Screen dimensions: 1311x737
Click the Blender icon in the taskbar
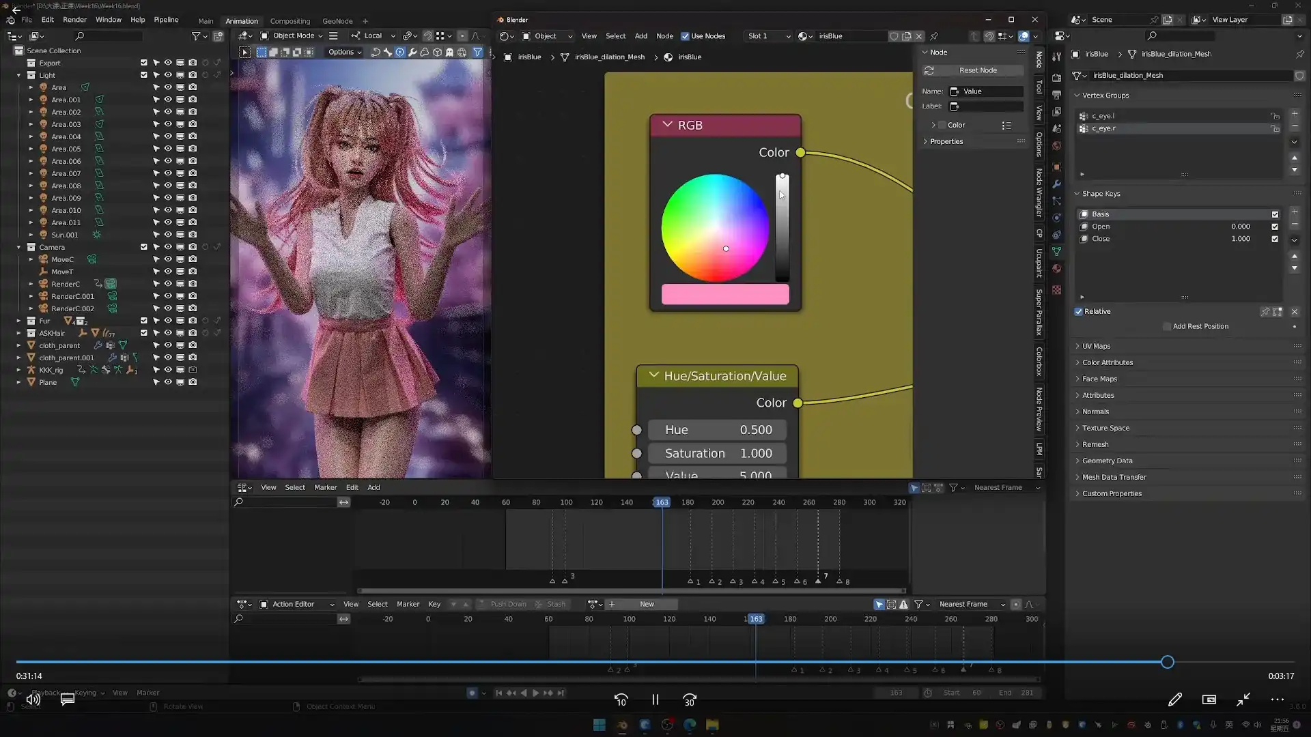[621, 725]
